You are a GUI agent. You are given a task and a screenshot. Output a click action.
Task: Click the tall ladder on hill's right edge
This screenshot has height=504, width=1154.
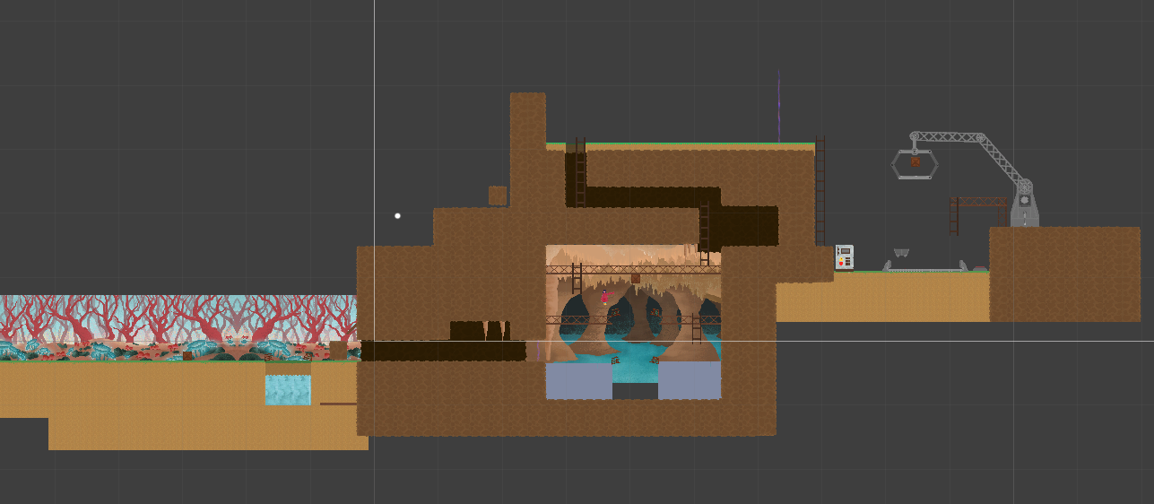click(820, 190)
